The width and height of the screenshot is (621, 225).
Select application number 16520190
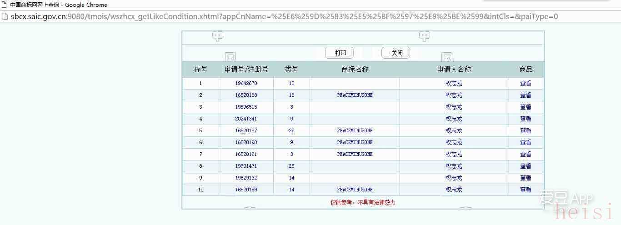pos(246,143)
